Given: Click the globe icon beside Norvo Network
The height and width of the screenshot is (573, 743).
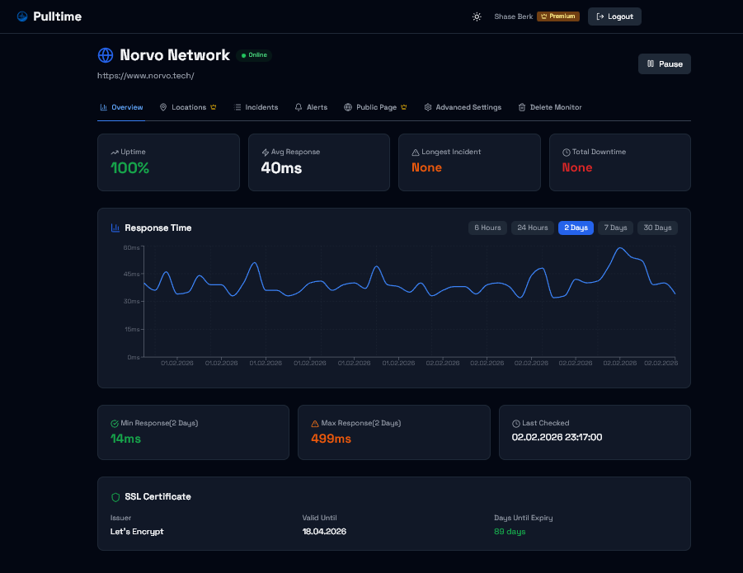Looking at the screenshot, I should coord(106,55).
